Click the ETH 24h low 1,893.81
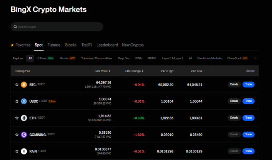The height and width of the screenshot is (160, 272). [196, 118]
